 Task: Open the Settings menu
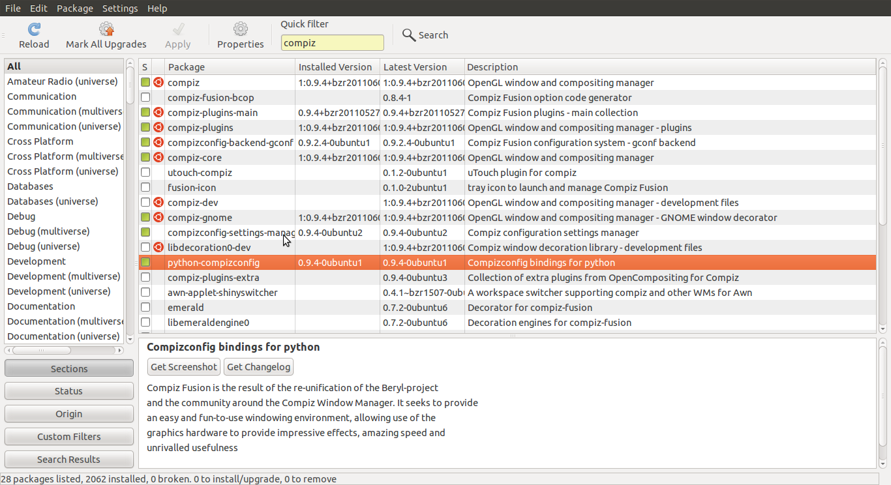pyautogui.click(x=120, y=8)
